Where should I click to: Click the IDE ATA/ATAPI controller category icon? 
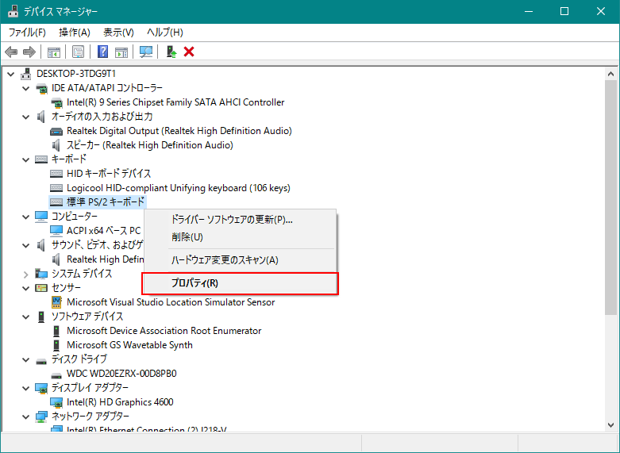(41, 88)
